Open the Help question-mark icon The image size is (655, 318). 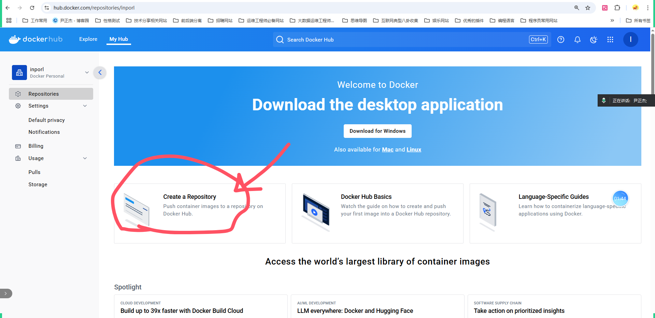pyautogui.click(x=561, y=39)
